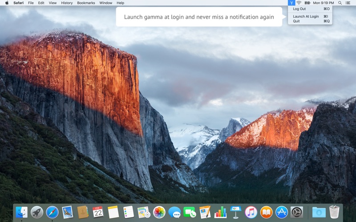This screenshot has height=222, width=356.
Task: Open the Apple menu
Action: [7, 3]
